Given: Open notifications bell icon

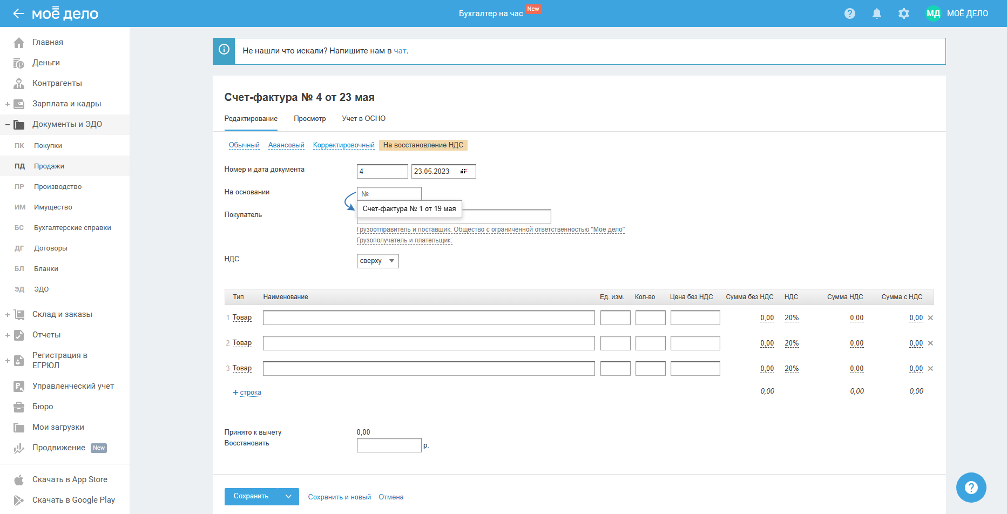Looking at the screenshot, I should point(876,13).
